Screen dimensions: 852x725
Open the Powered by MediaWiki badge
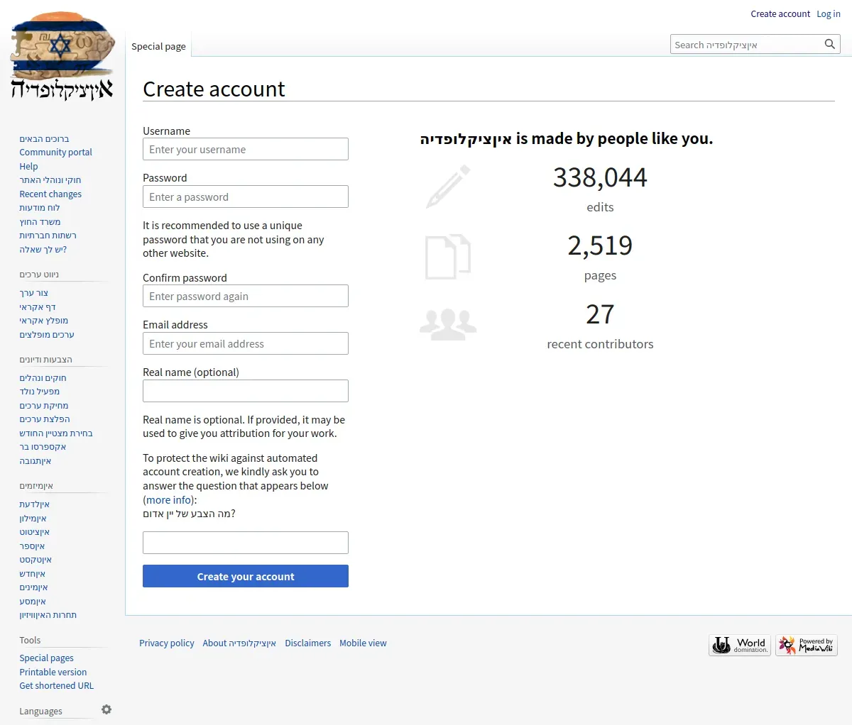(x=807, y=645)
